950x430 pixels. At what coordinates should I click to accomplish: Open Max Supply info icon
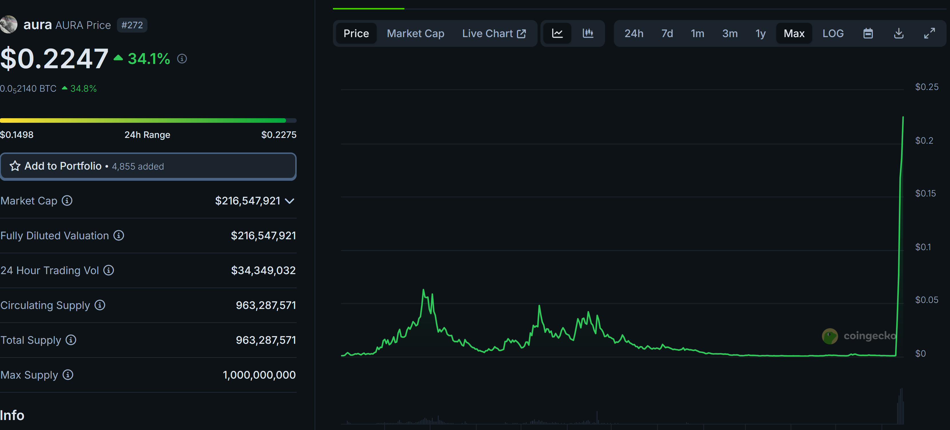(68, 375)
